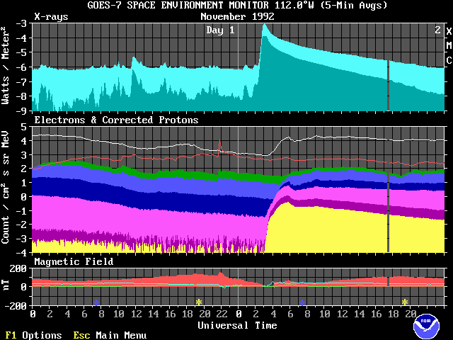453x340 pixels.
Task: Click the Watts / Meter² axis label
Action: point(6,65)
